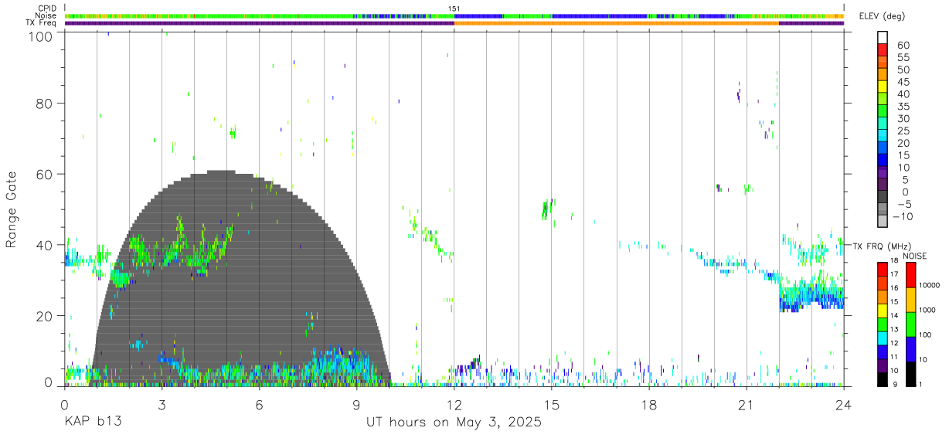This screenshot has height=438, width=949.
Task: Click the x-axis tick label '12'
Action: coord(454,405)
